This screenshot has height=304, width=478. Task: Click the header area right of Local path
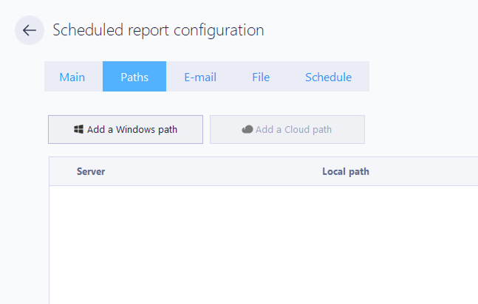[x=424, y=171]
